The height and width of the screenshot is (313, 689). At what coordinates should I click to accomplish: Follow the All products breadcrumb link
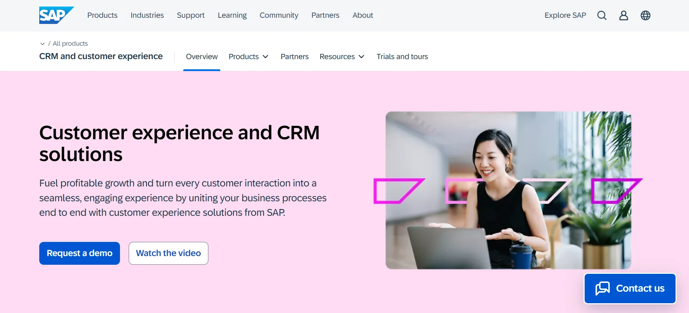click(70, 44)
